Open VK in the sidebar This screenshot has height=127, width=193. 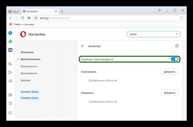10,50
